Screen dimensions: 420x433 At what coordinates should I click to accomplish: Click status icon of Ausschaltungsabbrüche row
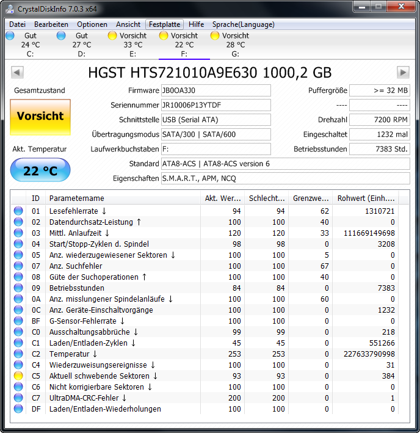pyautogui.click(x=18, y=332)
